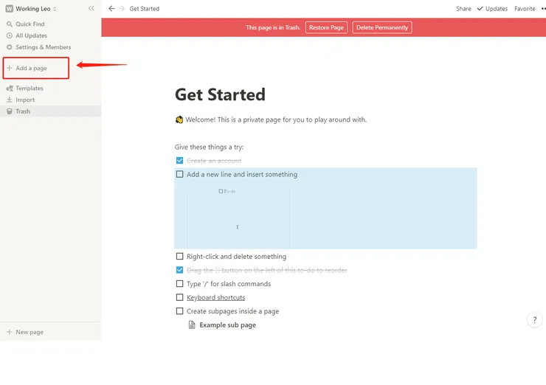
Task: Go back with left arrow
Action: (111, 9)
